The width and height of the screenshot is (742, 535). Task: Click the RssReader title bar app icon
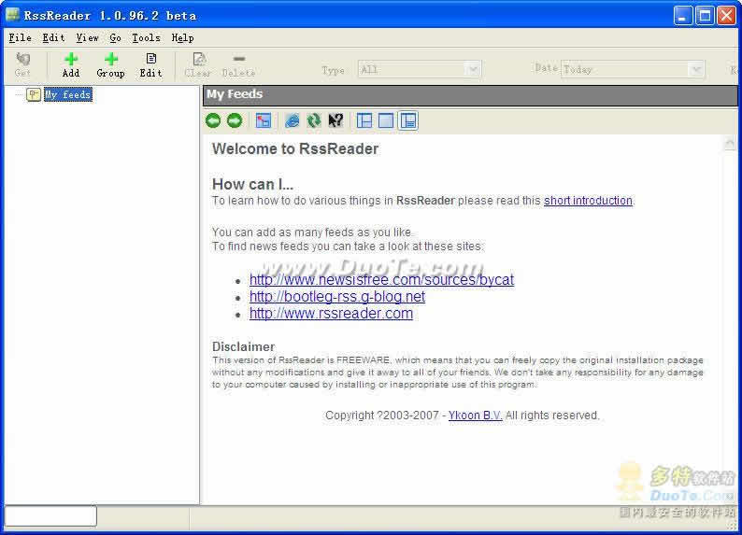tap(12, 14)
